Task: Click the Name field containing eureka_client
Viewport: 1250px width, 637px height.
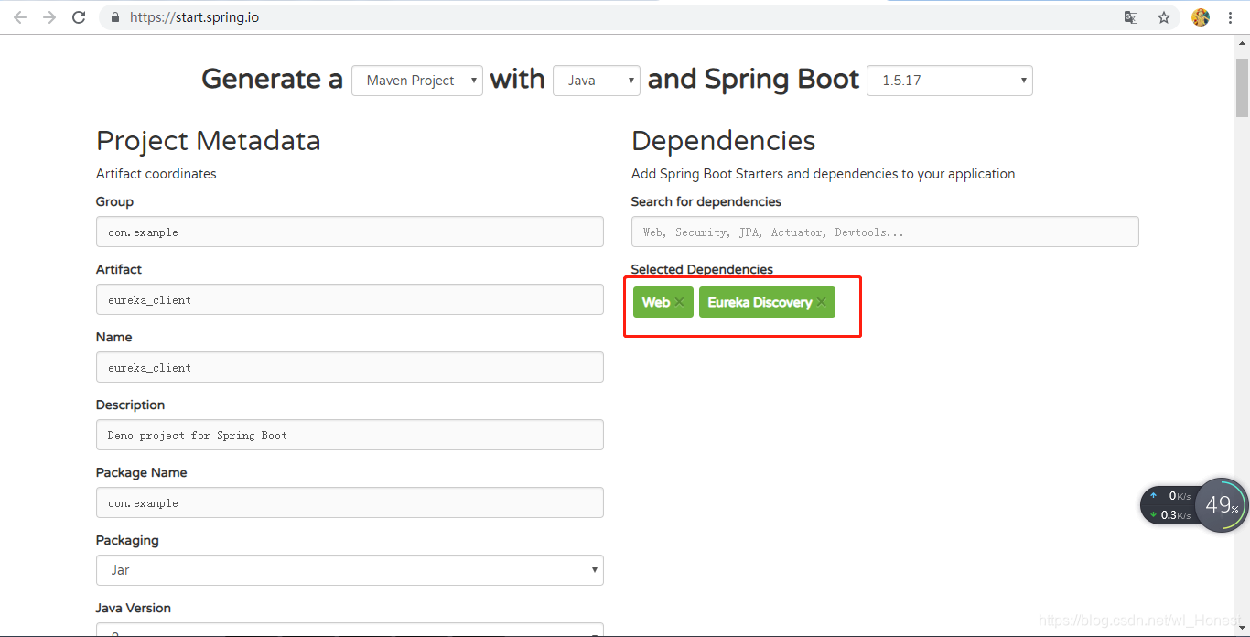Action: 350,367
